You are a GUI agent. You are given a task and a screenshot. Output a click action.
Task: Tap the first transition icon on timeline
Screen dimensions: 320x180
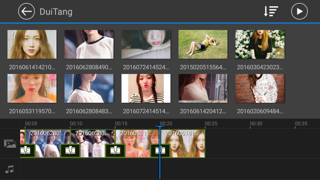[x=26, y=151]
